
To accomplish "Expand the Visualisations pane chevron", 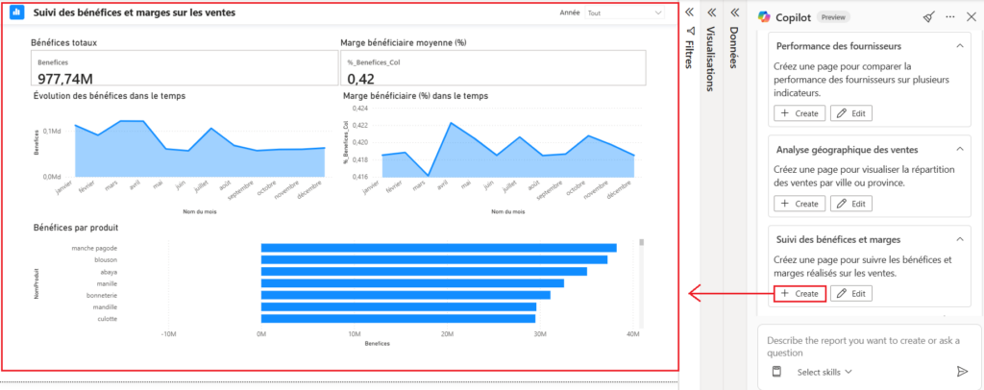I will pyautogui.click(x=712, y=12).
